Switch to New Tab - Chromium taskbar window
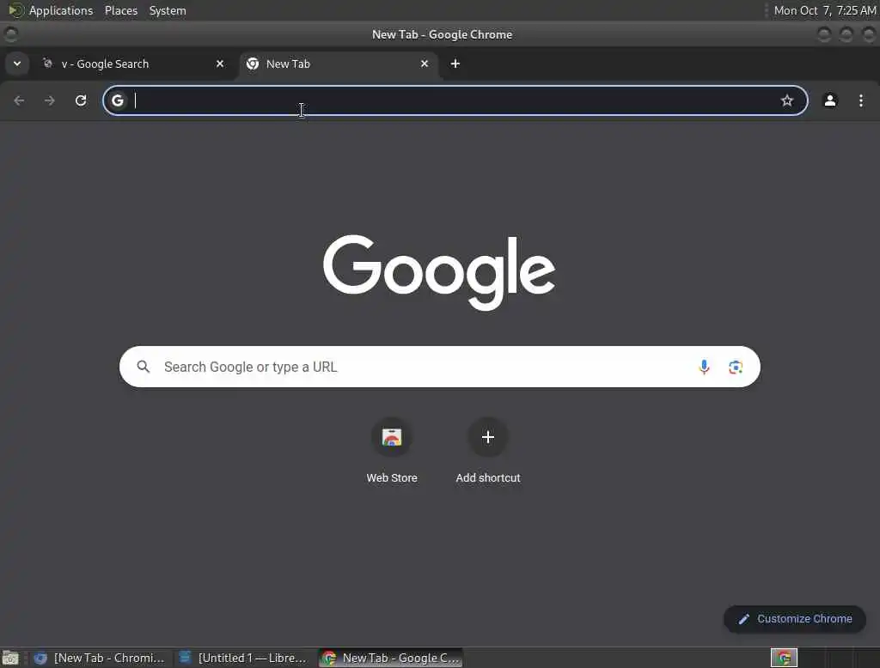This screenshot has width=880, height=668. [100, 658]
